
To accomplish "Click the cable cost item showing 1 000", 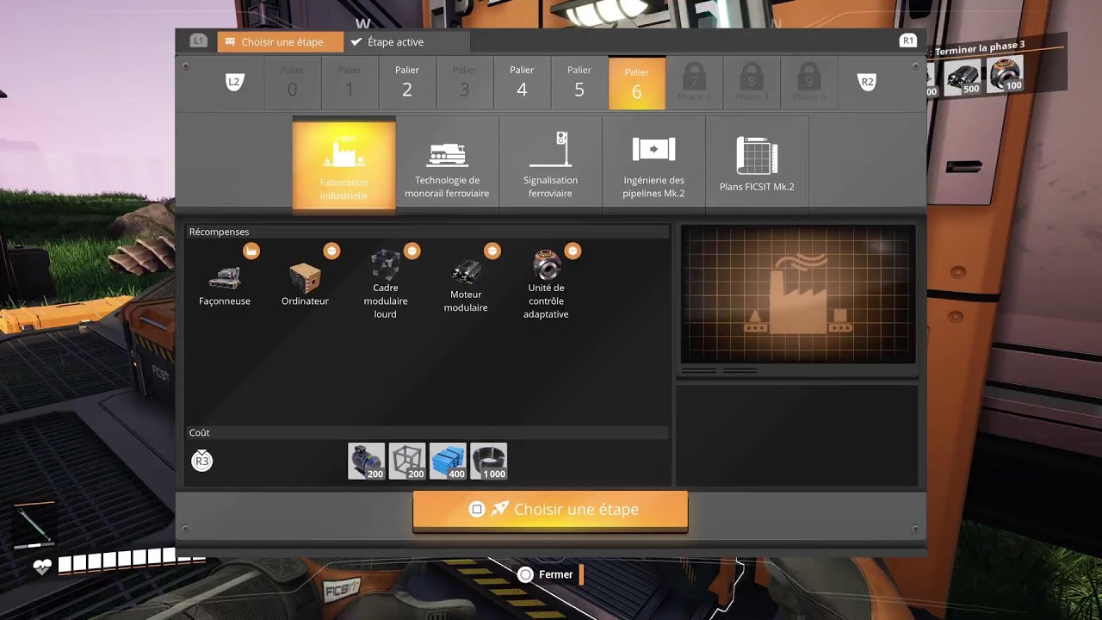I will click(488, 462).
